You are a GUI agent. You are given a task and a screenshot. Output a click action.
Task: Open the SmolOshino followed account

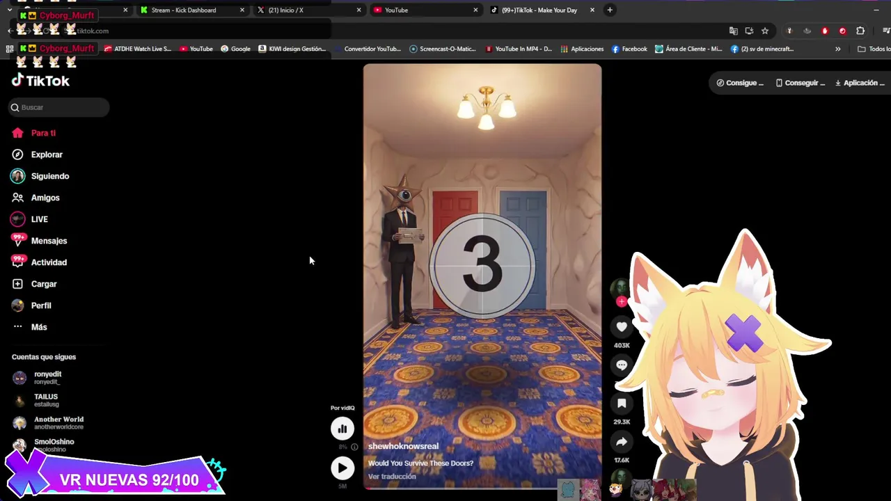pyautogui.click(x=45, y=445)
